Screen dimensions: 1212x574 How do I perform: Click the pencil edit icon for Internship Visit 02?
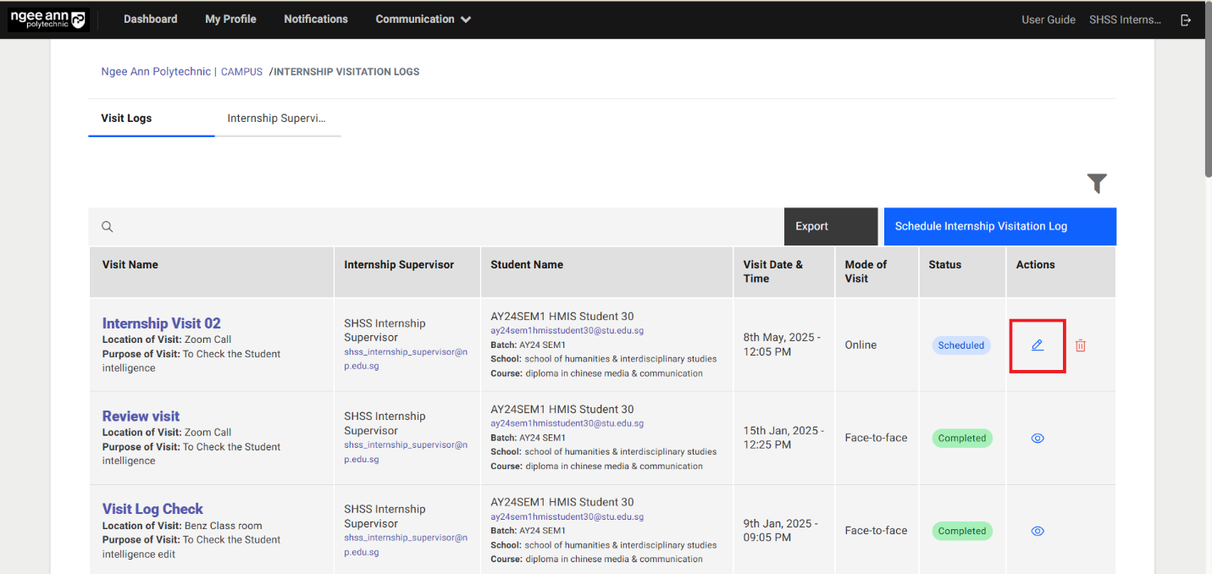[1037, 345]
